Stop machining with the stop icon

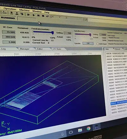pos(43,16)
